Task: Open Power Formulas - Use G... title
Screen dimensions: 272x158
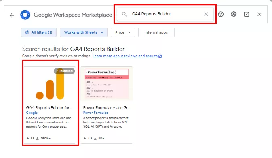Action: click(106, 108)
